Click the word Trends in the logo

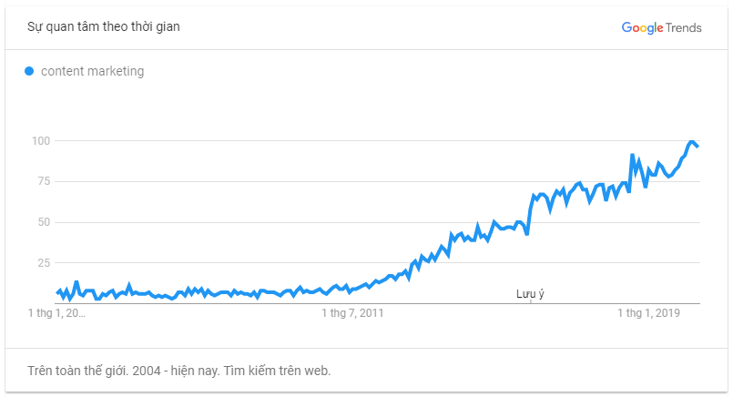684,28
